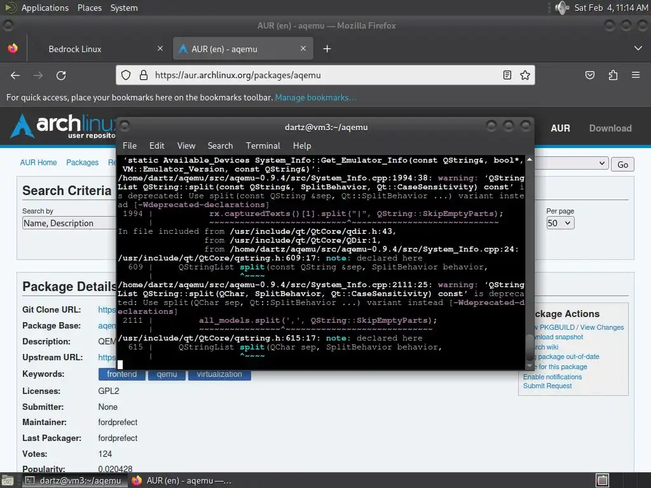Open terminal View menu
The height and width of the screenshot is (488, 651).
186,146
